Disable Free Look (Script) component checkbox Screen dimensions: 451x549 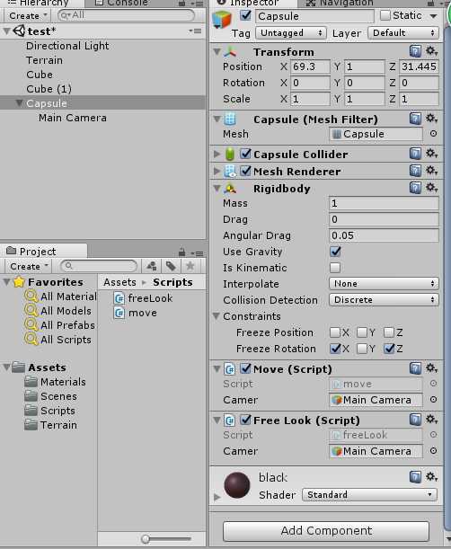[246, 420]
